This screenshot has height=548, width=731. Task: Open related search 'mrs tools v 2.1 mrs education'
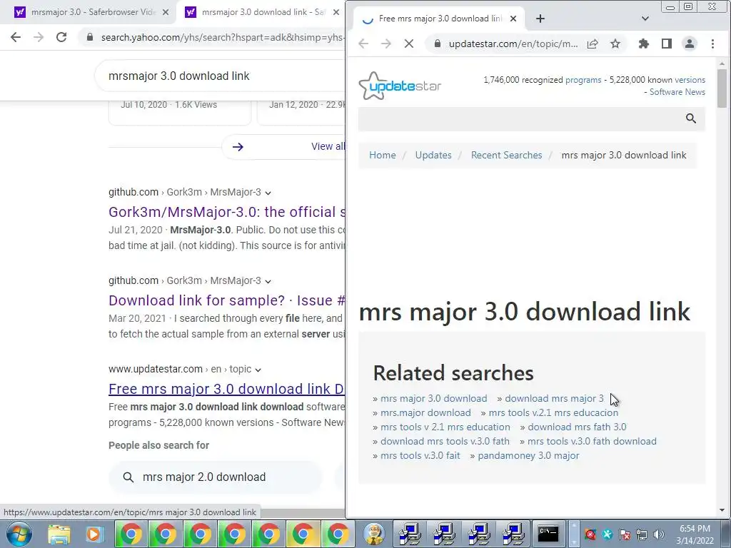tap(445, 427)
